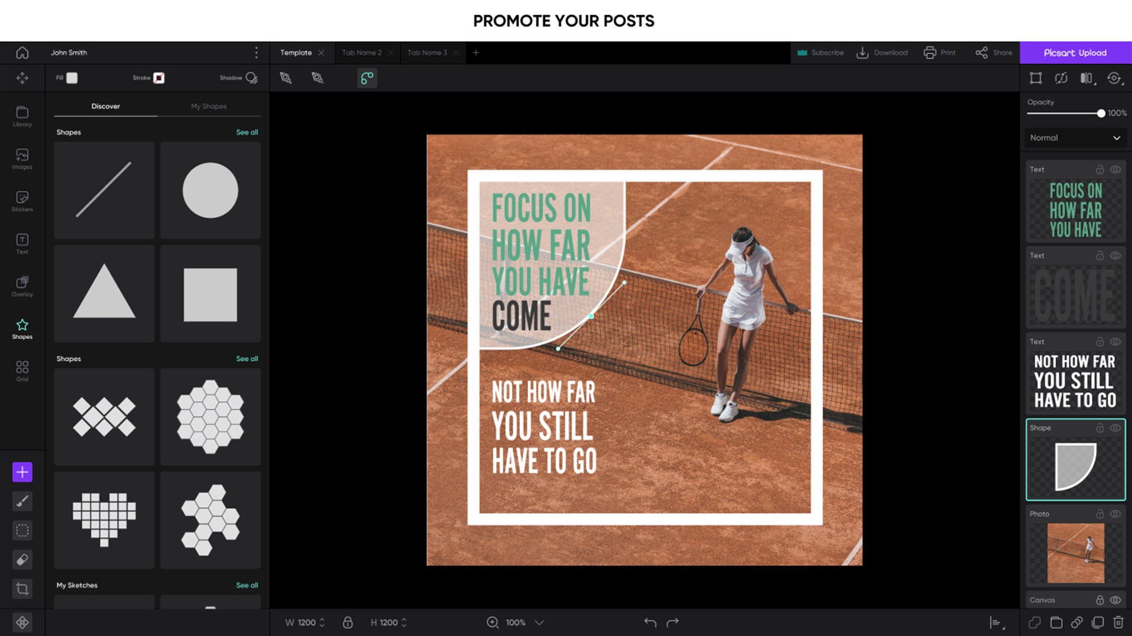Image resolution: width=1132 pixels, height=636 pixels.
Task: Select the Crop tool
Action: 22,588
